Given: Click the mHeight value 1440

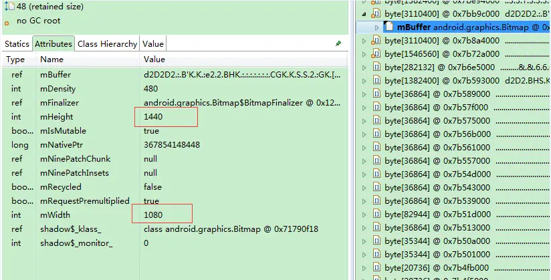Looking at the screenshot, I should coord(153,117).
